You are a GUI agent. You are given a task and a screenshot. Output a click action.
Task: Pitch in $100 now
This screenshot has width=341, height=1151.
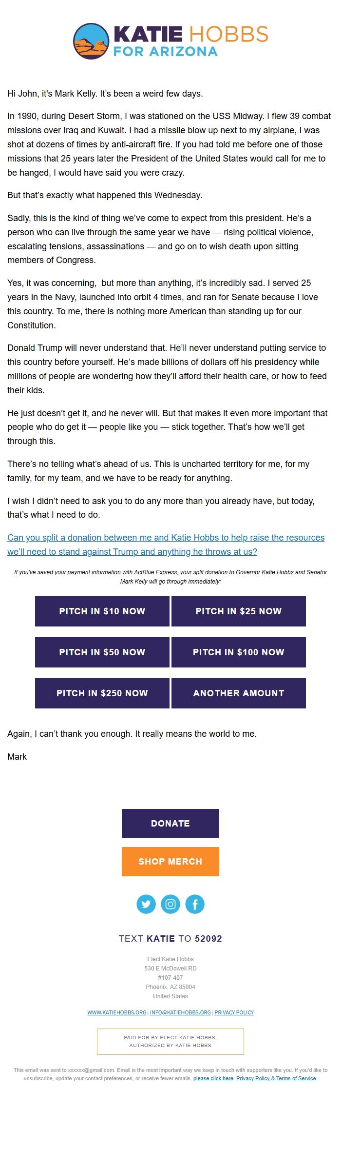coord(238,652)
